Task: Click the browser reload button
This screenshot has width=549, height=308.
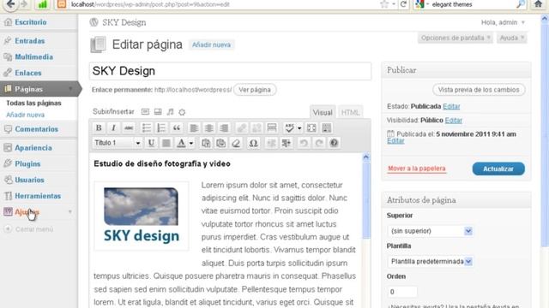Action: 403,4
